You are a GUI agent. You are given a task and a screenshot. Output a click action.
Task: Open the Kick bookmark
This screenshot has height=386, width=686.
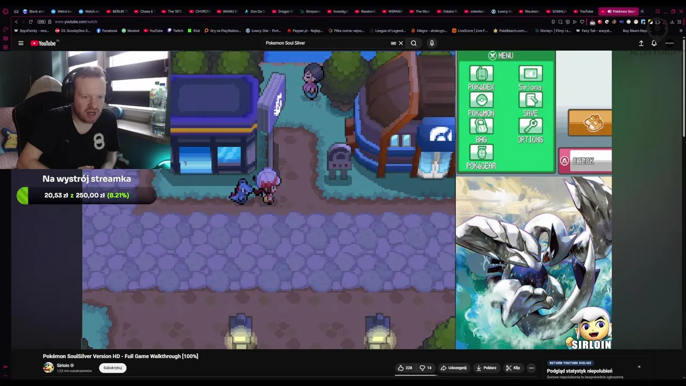(x=194, y=31)
